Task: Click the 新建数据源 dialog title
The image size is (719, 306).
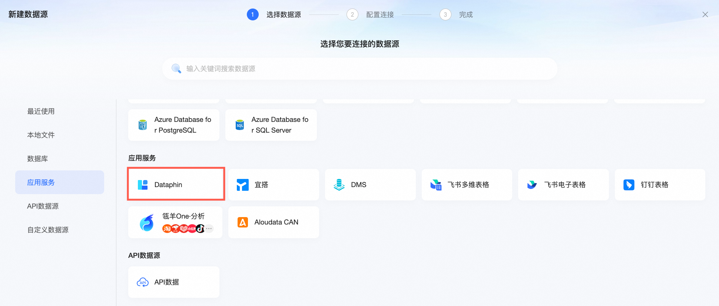Action: pos(28,14)
